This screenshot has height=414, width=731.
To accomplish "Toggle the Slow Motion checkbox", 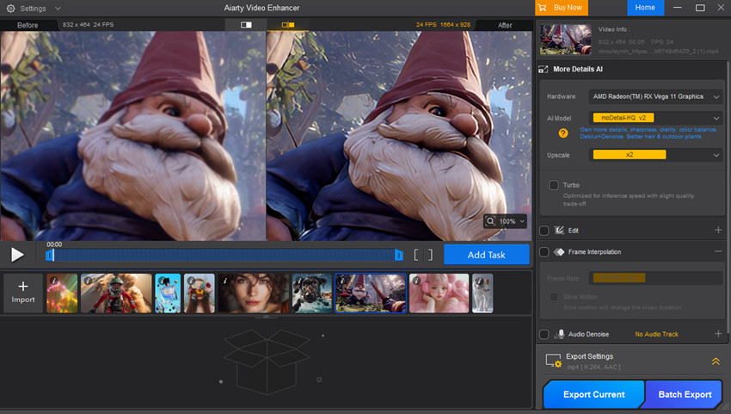I will pos(553,297).
